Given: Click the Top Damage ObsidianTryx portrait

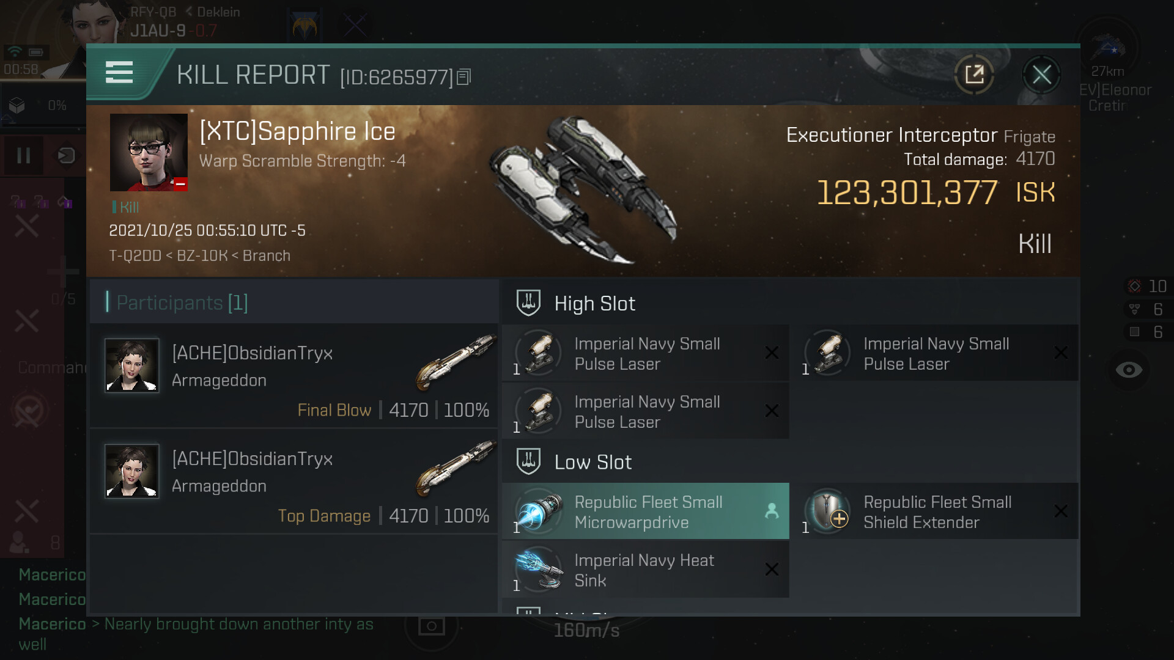Looking at the screenshot, I should click(x=132, y=471).
